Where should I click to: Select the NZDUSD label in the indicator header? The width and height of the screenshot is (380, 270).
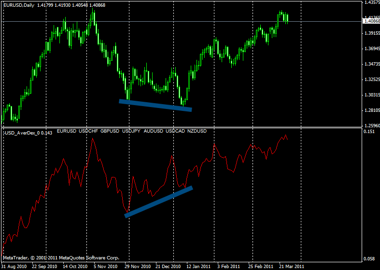(x=197, y=131)
